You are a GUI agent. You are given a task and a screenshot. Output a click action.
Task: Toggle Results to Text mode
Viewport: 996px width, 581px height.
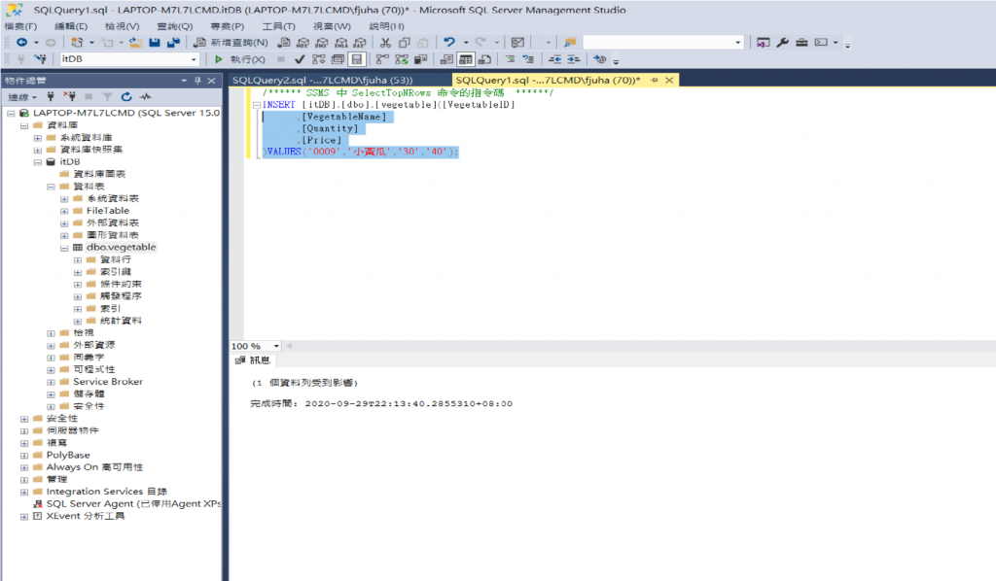pyautogui.click(x=446, y=59)
